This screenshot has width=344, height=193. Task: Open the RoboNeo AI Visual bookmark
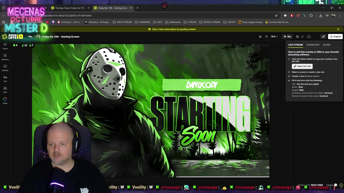coord(97,22)
